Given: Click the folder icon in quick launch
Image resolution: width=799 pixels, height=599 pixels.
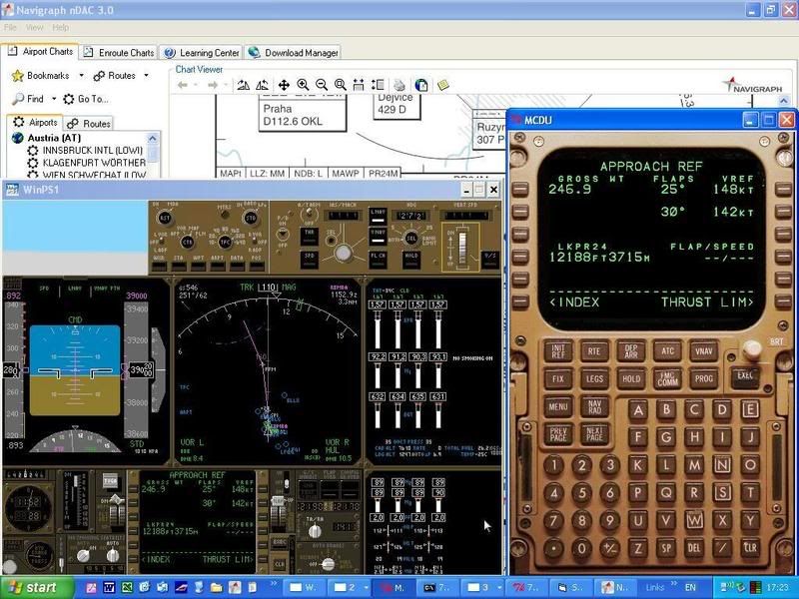Looking at the screenshot, I should pyautogui.click(x=216, y=588).
